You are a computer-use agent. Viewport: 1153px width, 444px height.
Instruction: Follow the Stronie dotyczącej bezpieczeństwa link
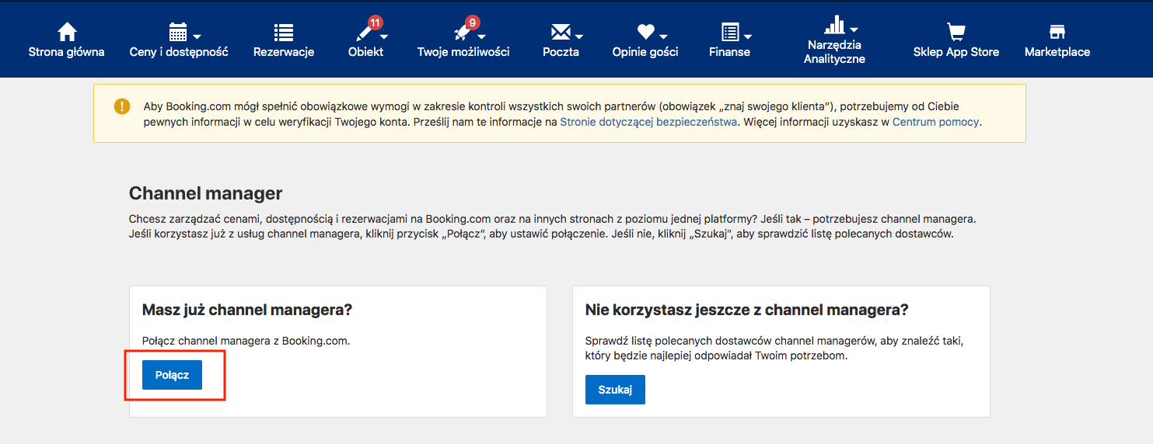[x=648, y=123]
